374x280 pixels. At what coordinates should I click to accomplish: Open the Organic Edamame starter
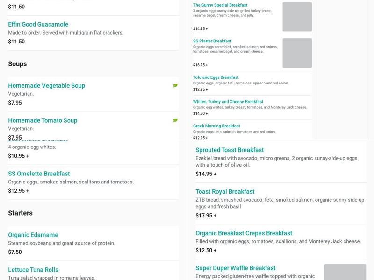point(33,235)
